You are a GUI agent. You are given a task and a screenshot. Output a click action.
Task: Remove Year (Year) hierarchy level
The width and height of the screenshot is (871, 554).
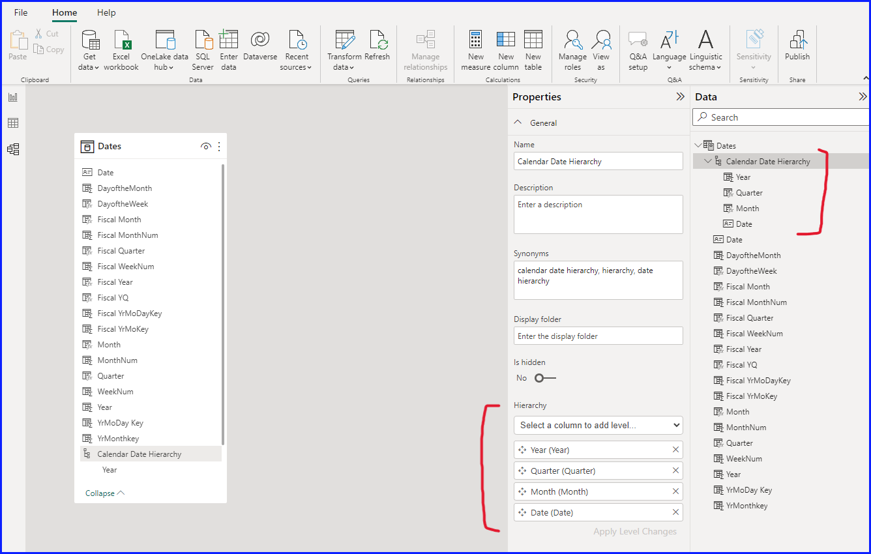[675, 450]
